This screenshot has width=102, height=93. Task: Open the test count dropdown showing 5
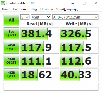tap(25, 17)
